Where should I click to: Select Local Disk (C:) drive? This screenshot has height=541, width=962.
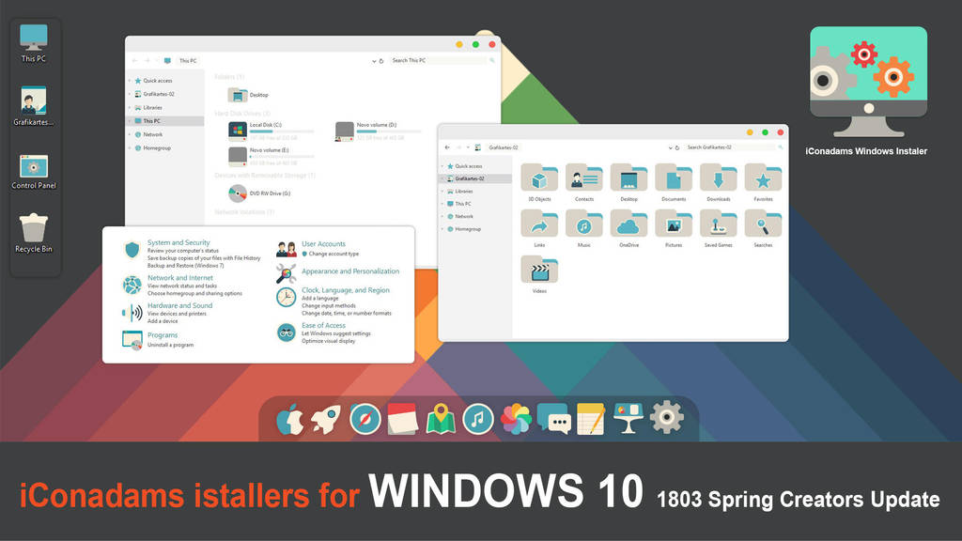(x=271, y=131)
